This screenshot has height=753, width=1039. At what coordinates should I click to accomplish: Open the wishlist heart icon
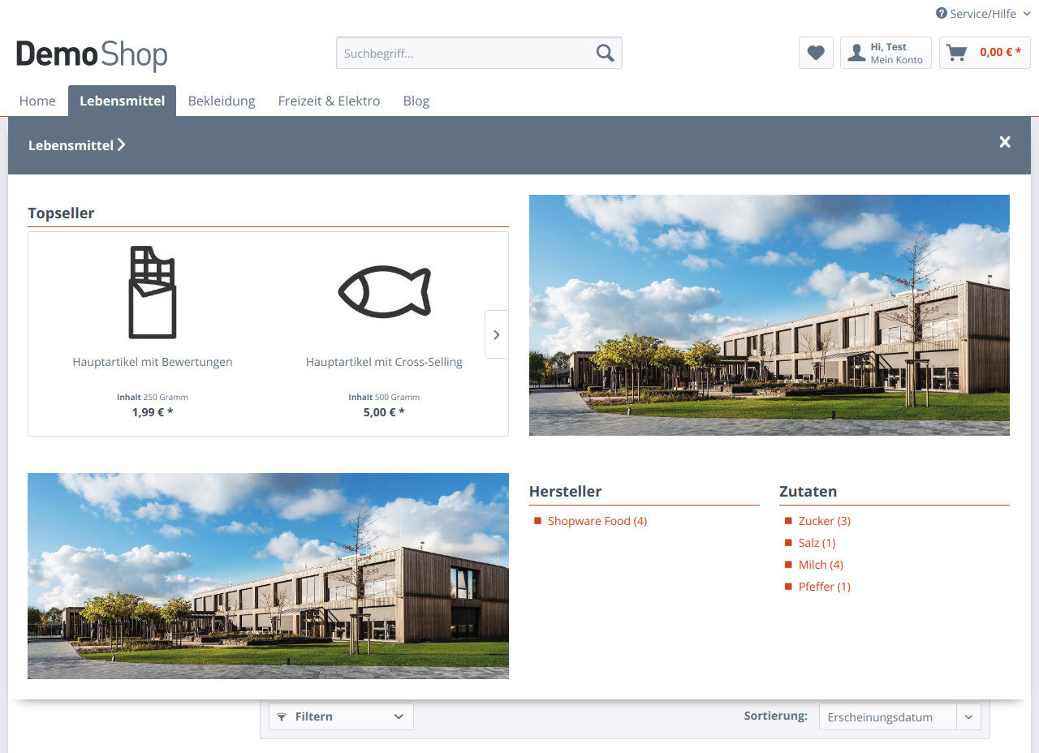[816, 53]
